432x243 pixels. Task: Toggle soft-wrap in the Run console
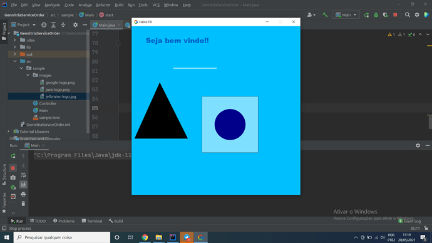point(23,175)
